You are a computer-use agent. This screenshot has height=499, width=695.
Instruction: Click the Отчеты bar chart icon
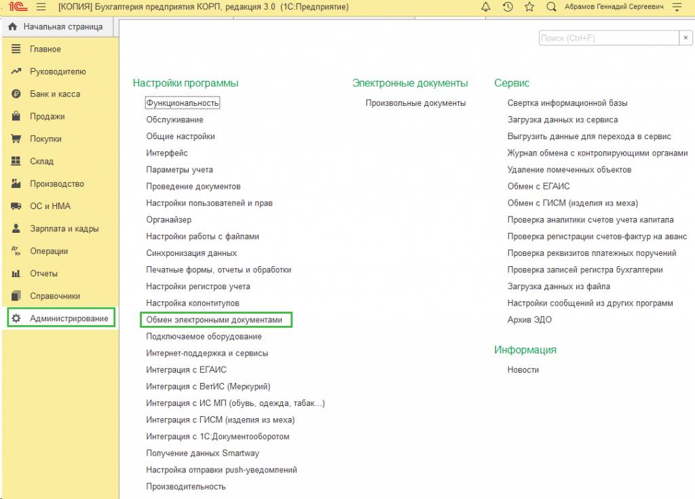[x=16, y=273]
